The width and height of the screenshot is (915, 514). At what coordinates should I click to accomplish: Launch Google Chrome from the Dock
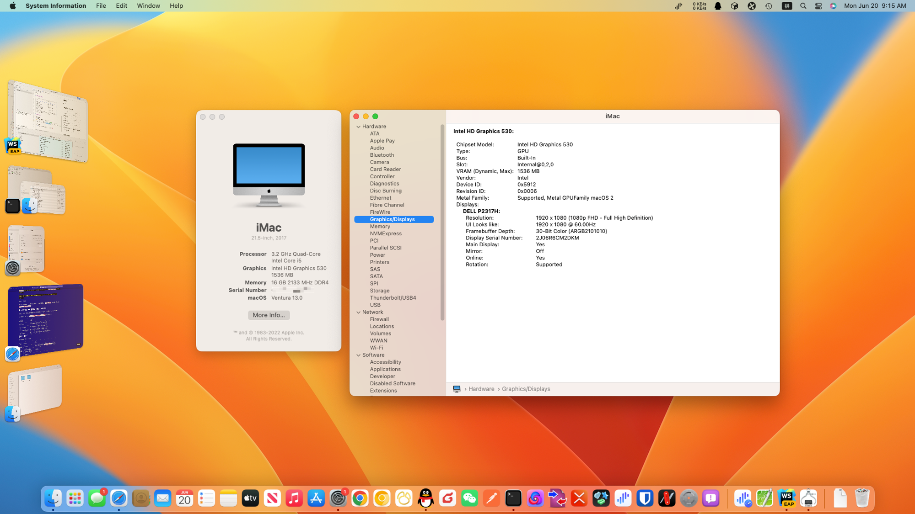tap(360, 498)
